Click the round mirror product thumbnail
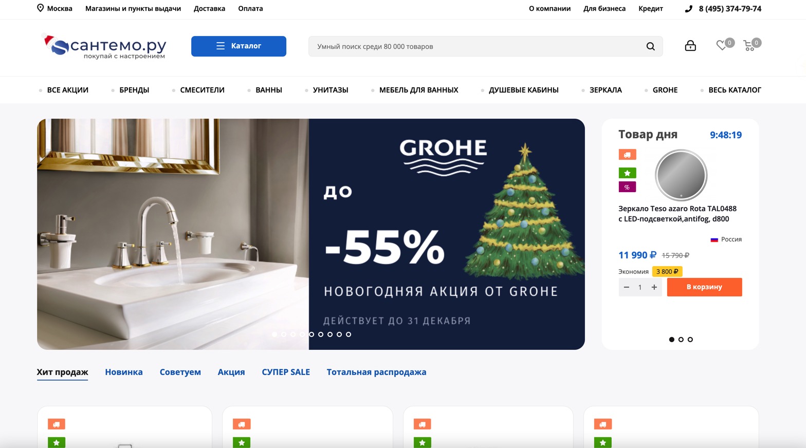This screenshot has height=448, width=806. tap(681, 175)
